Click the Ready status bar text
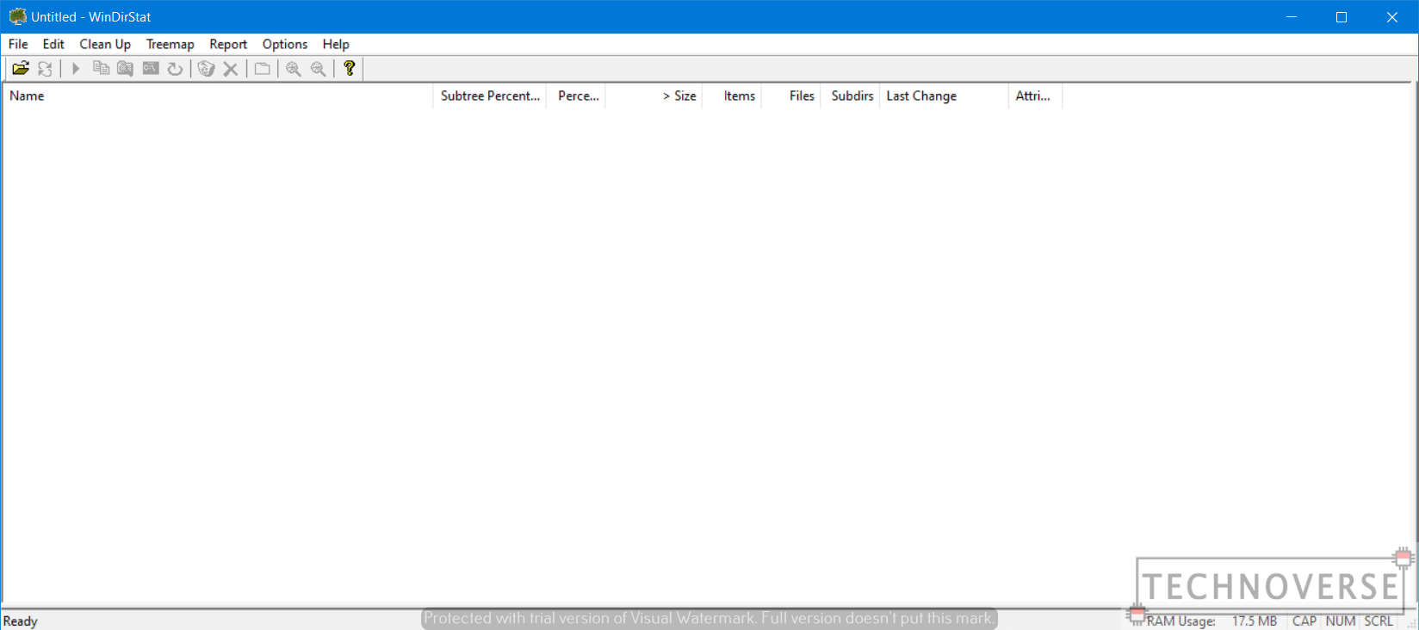This screenshot has height=630, width=1419. click(x=21, y=621)
